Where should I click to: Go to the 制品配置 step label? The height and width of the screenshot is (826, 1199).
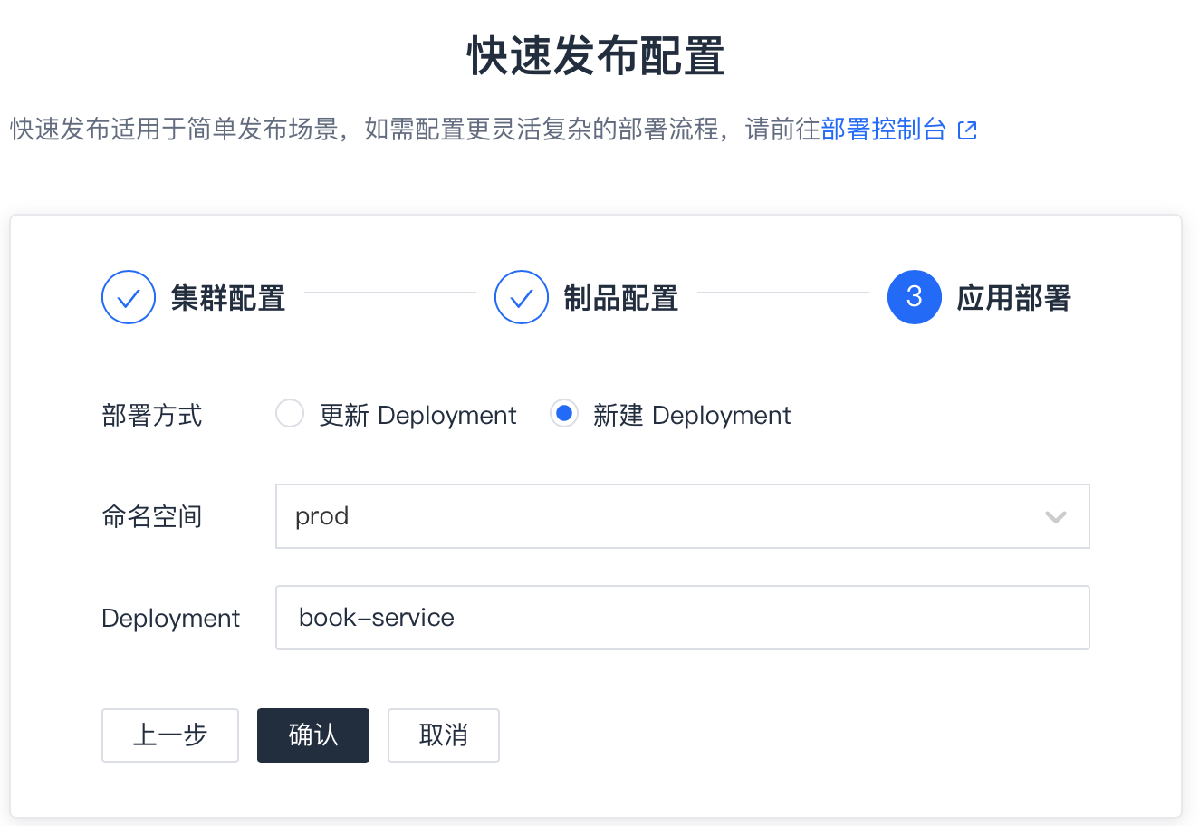[x=621, y=298]
